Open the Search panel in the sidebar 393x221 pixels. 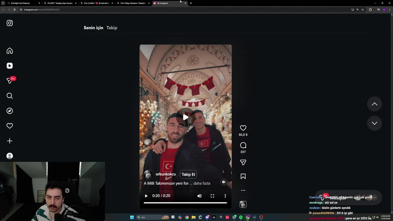click(10, 96)
